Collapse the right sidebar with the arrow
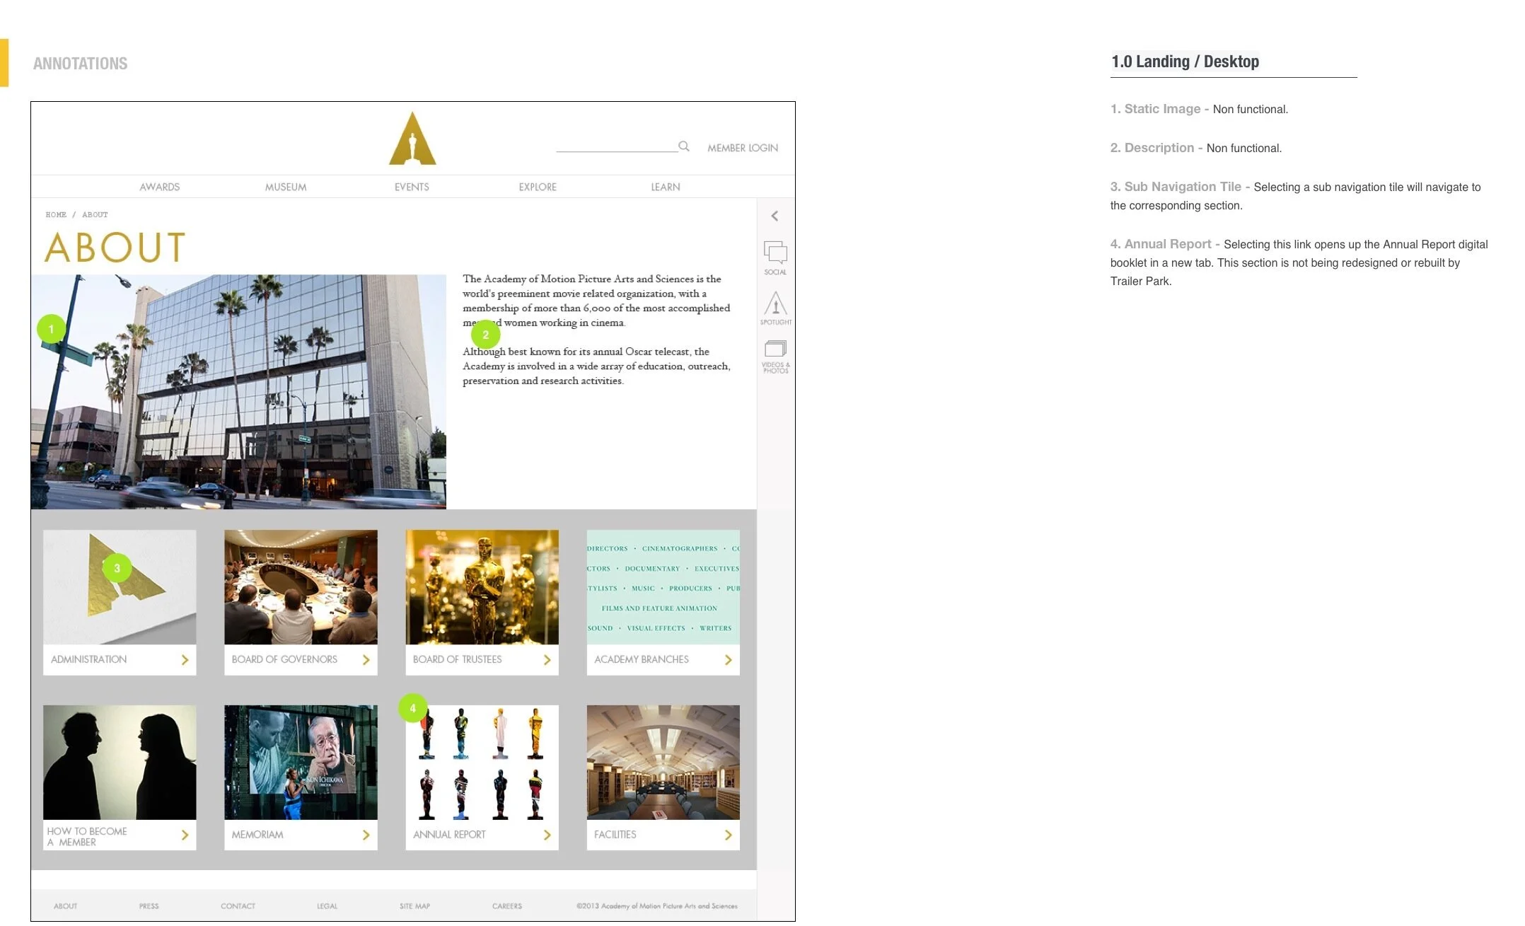 click(x=775, y=216)
